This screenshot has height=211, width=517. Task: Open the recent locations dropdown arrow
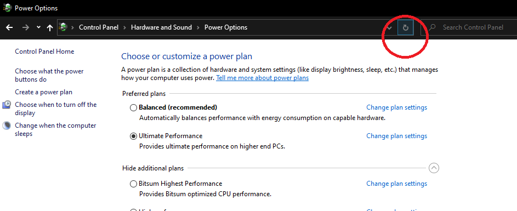38,27
